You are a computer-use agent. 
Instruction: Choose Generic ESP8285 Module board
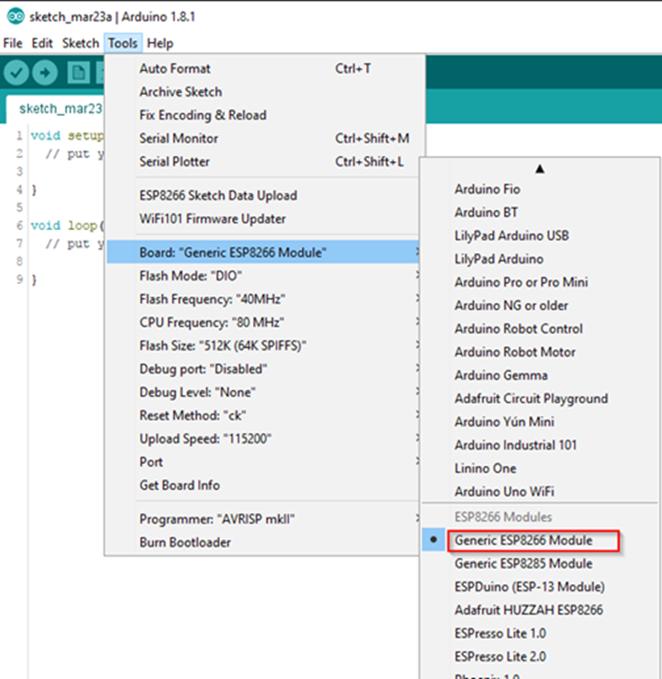click(523, 563)
